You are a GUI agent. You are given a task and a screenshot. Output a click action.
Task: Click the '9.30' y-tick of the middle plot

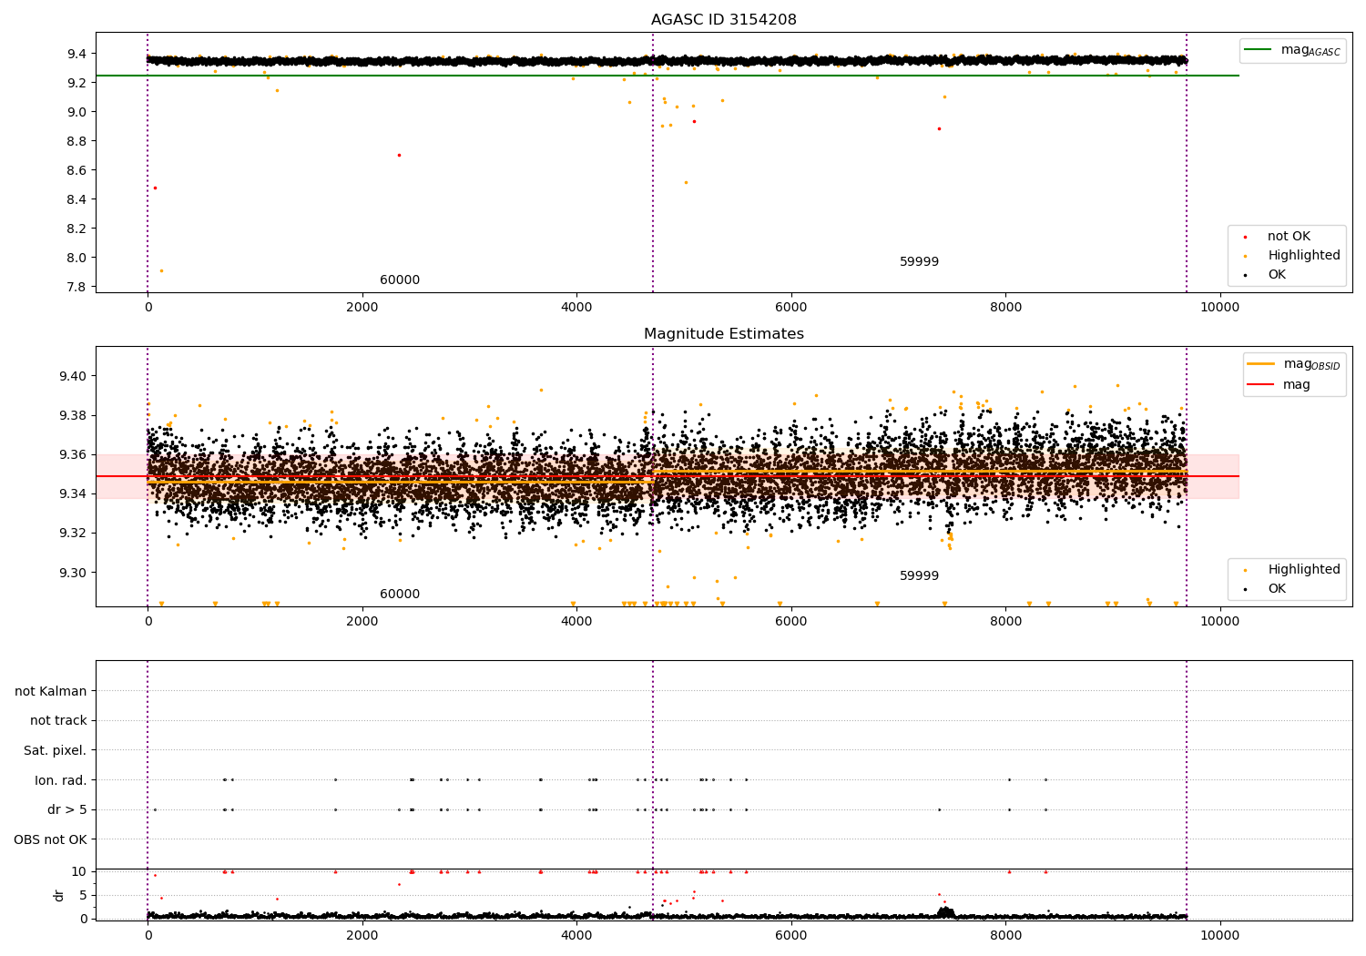[x=73, y=573]
